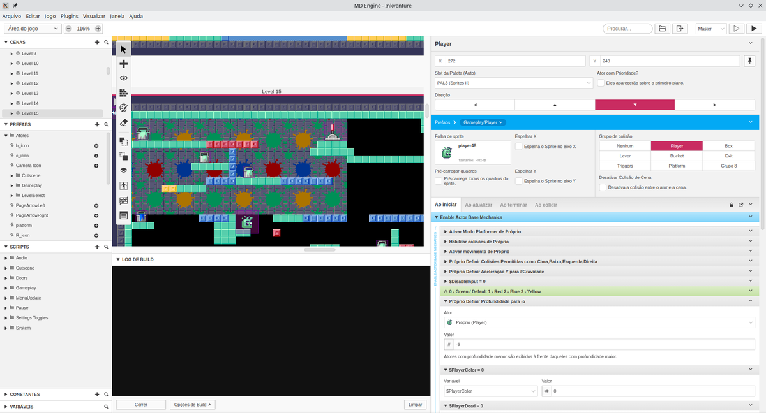Enable 'Pré-carrega todos os quadros do sprite'
Viewport: 766px width, 413px height.
pos(439,181)
